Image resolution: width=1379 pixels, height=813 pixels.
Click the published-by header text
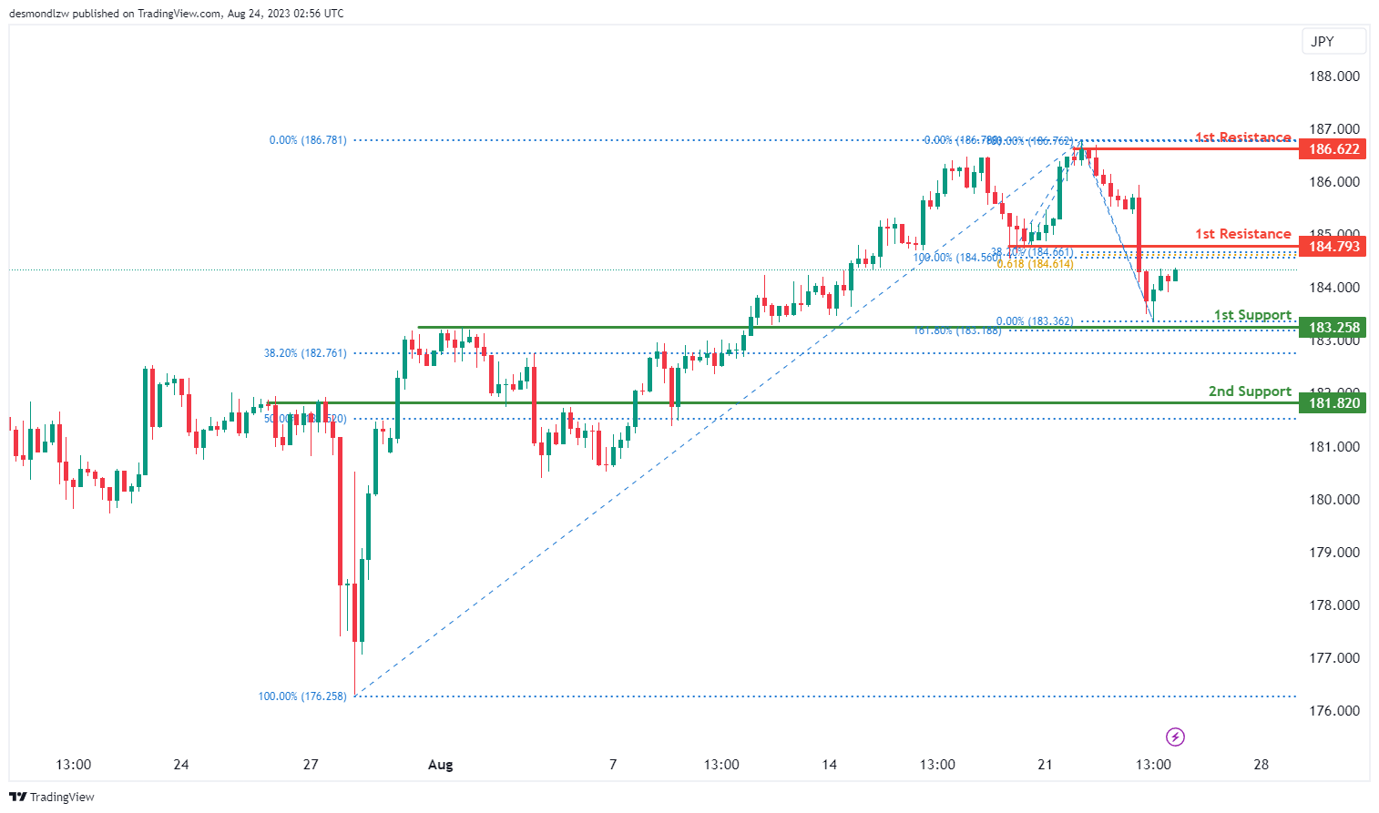(177, 14)
